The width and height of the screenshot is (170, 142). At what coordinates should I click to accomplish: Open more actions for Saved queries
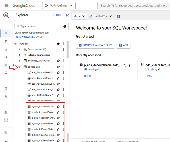tap(63, 49)
